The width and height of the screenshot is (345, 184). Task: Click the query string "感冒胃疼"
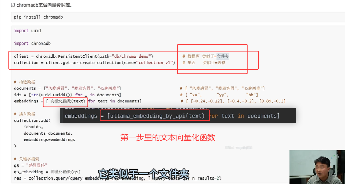(x=37, y=165)
